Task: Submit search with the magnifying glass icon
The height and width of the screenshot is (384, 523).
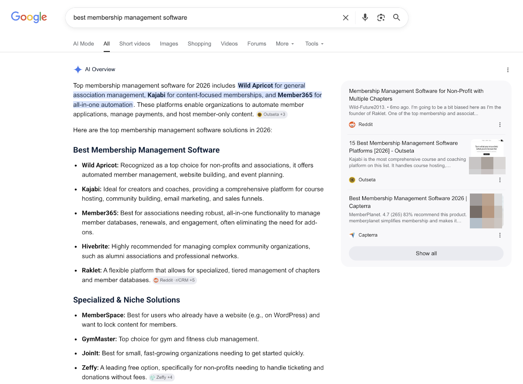Action: click(x=397, y=17)
